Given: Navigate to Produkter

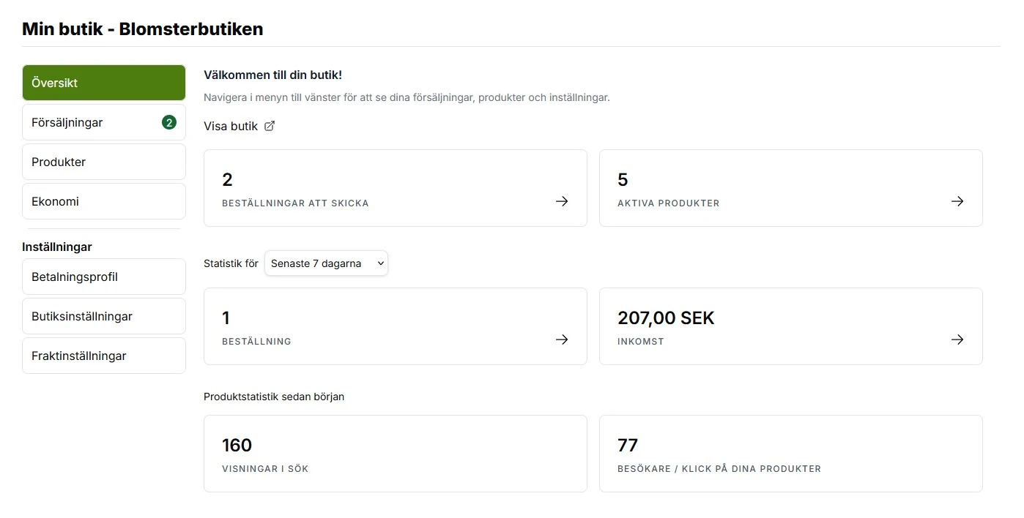Looking at the screenshot, I should point(103,162).
